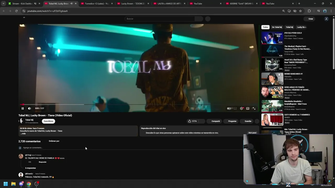
Task: Reload the page using refresh icon
Action: click(16, 11)
